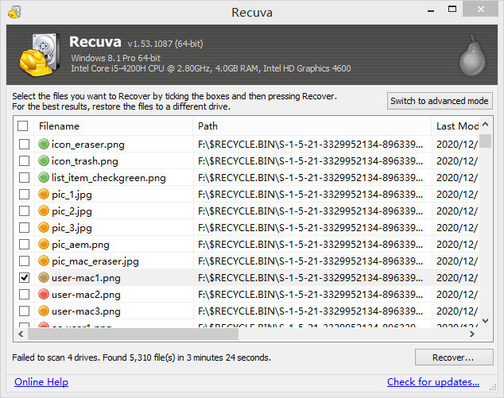Click orange status dot beside pic_1.jpg

(45, 195)
